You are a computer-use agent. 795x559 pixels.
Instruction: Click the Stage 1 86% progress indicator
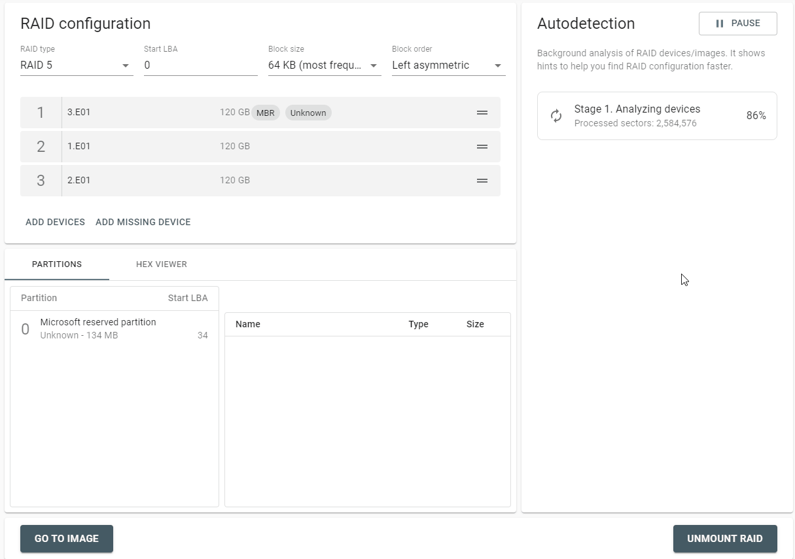coord(756,116)
